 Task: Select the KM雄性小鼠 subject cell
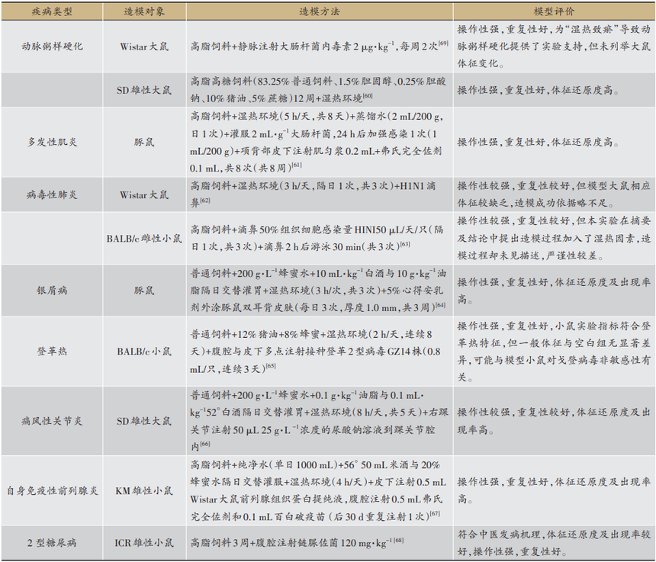pos(144,490)
